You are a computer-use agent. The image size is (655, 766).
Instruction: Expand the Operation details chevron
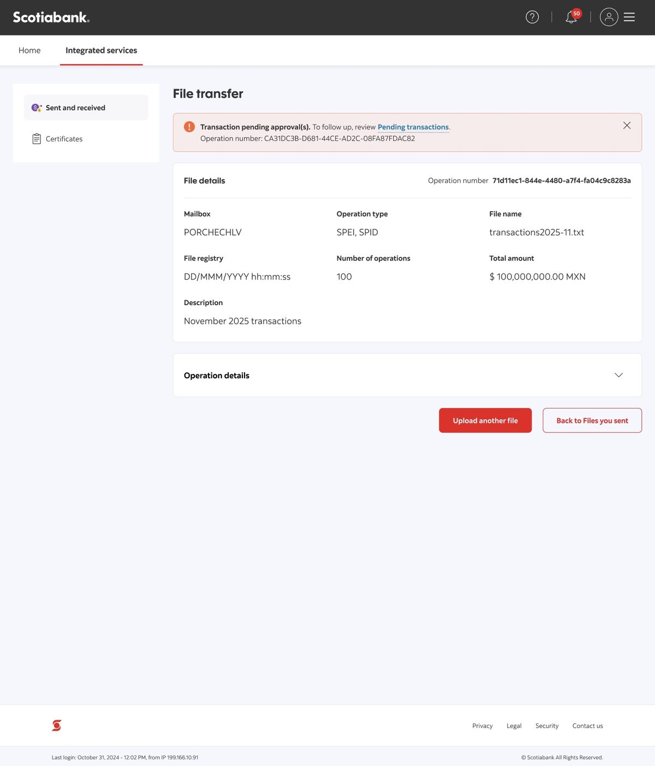click(618, 375)
